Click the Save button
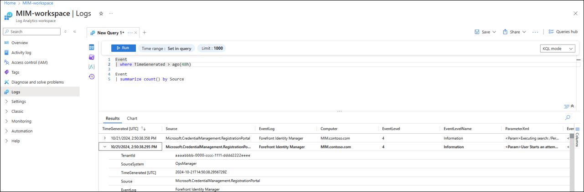The image size is (584, 192). coord(486,32)
